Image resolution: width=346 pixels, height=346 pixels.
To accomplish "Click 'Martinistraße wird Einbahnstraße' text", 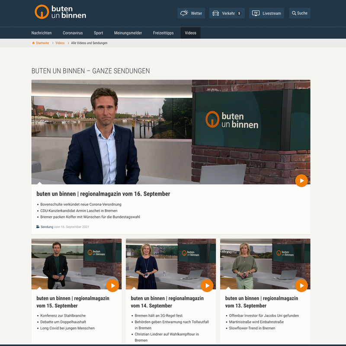I will (x=256, y=322).
